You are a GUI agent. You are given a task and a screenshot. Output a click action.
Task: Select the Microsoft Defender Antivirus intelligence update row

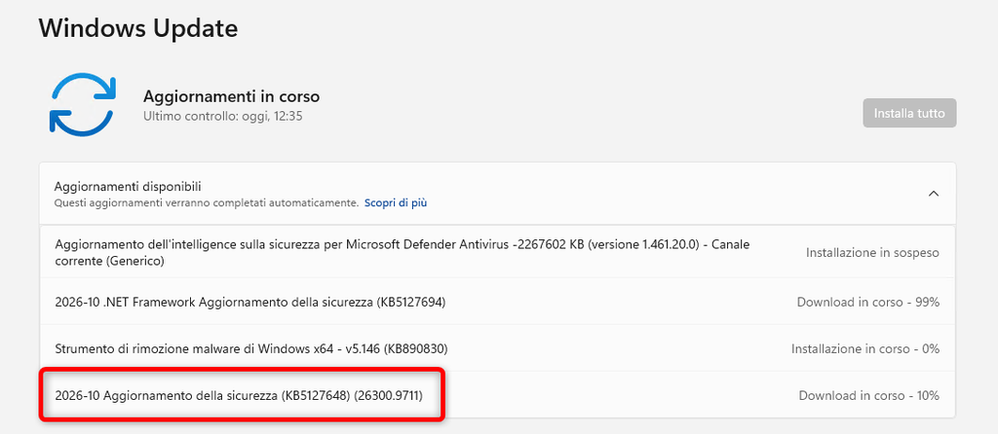point(497,252)
